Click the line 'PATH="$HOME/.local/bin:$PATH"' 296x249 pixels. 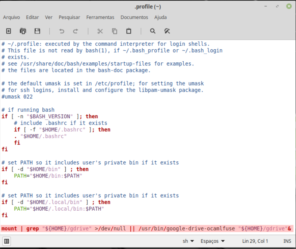coord(59,209)
